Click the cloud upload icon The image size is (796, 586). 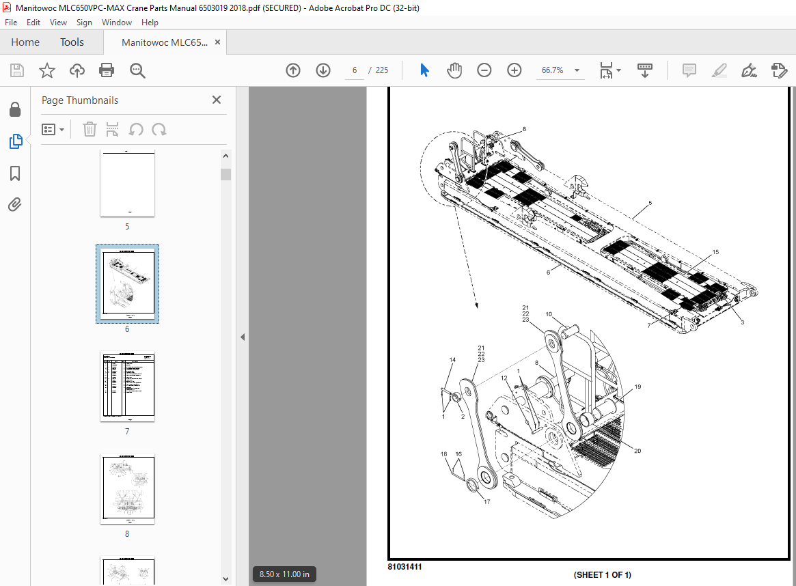(77, 70)
